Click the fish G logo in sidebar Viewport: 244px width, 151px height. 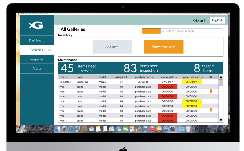36,25
